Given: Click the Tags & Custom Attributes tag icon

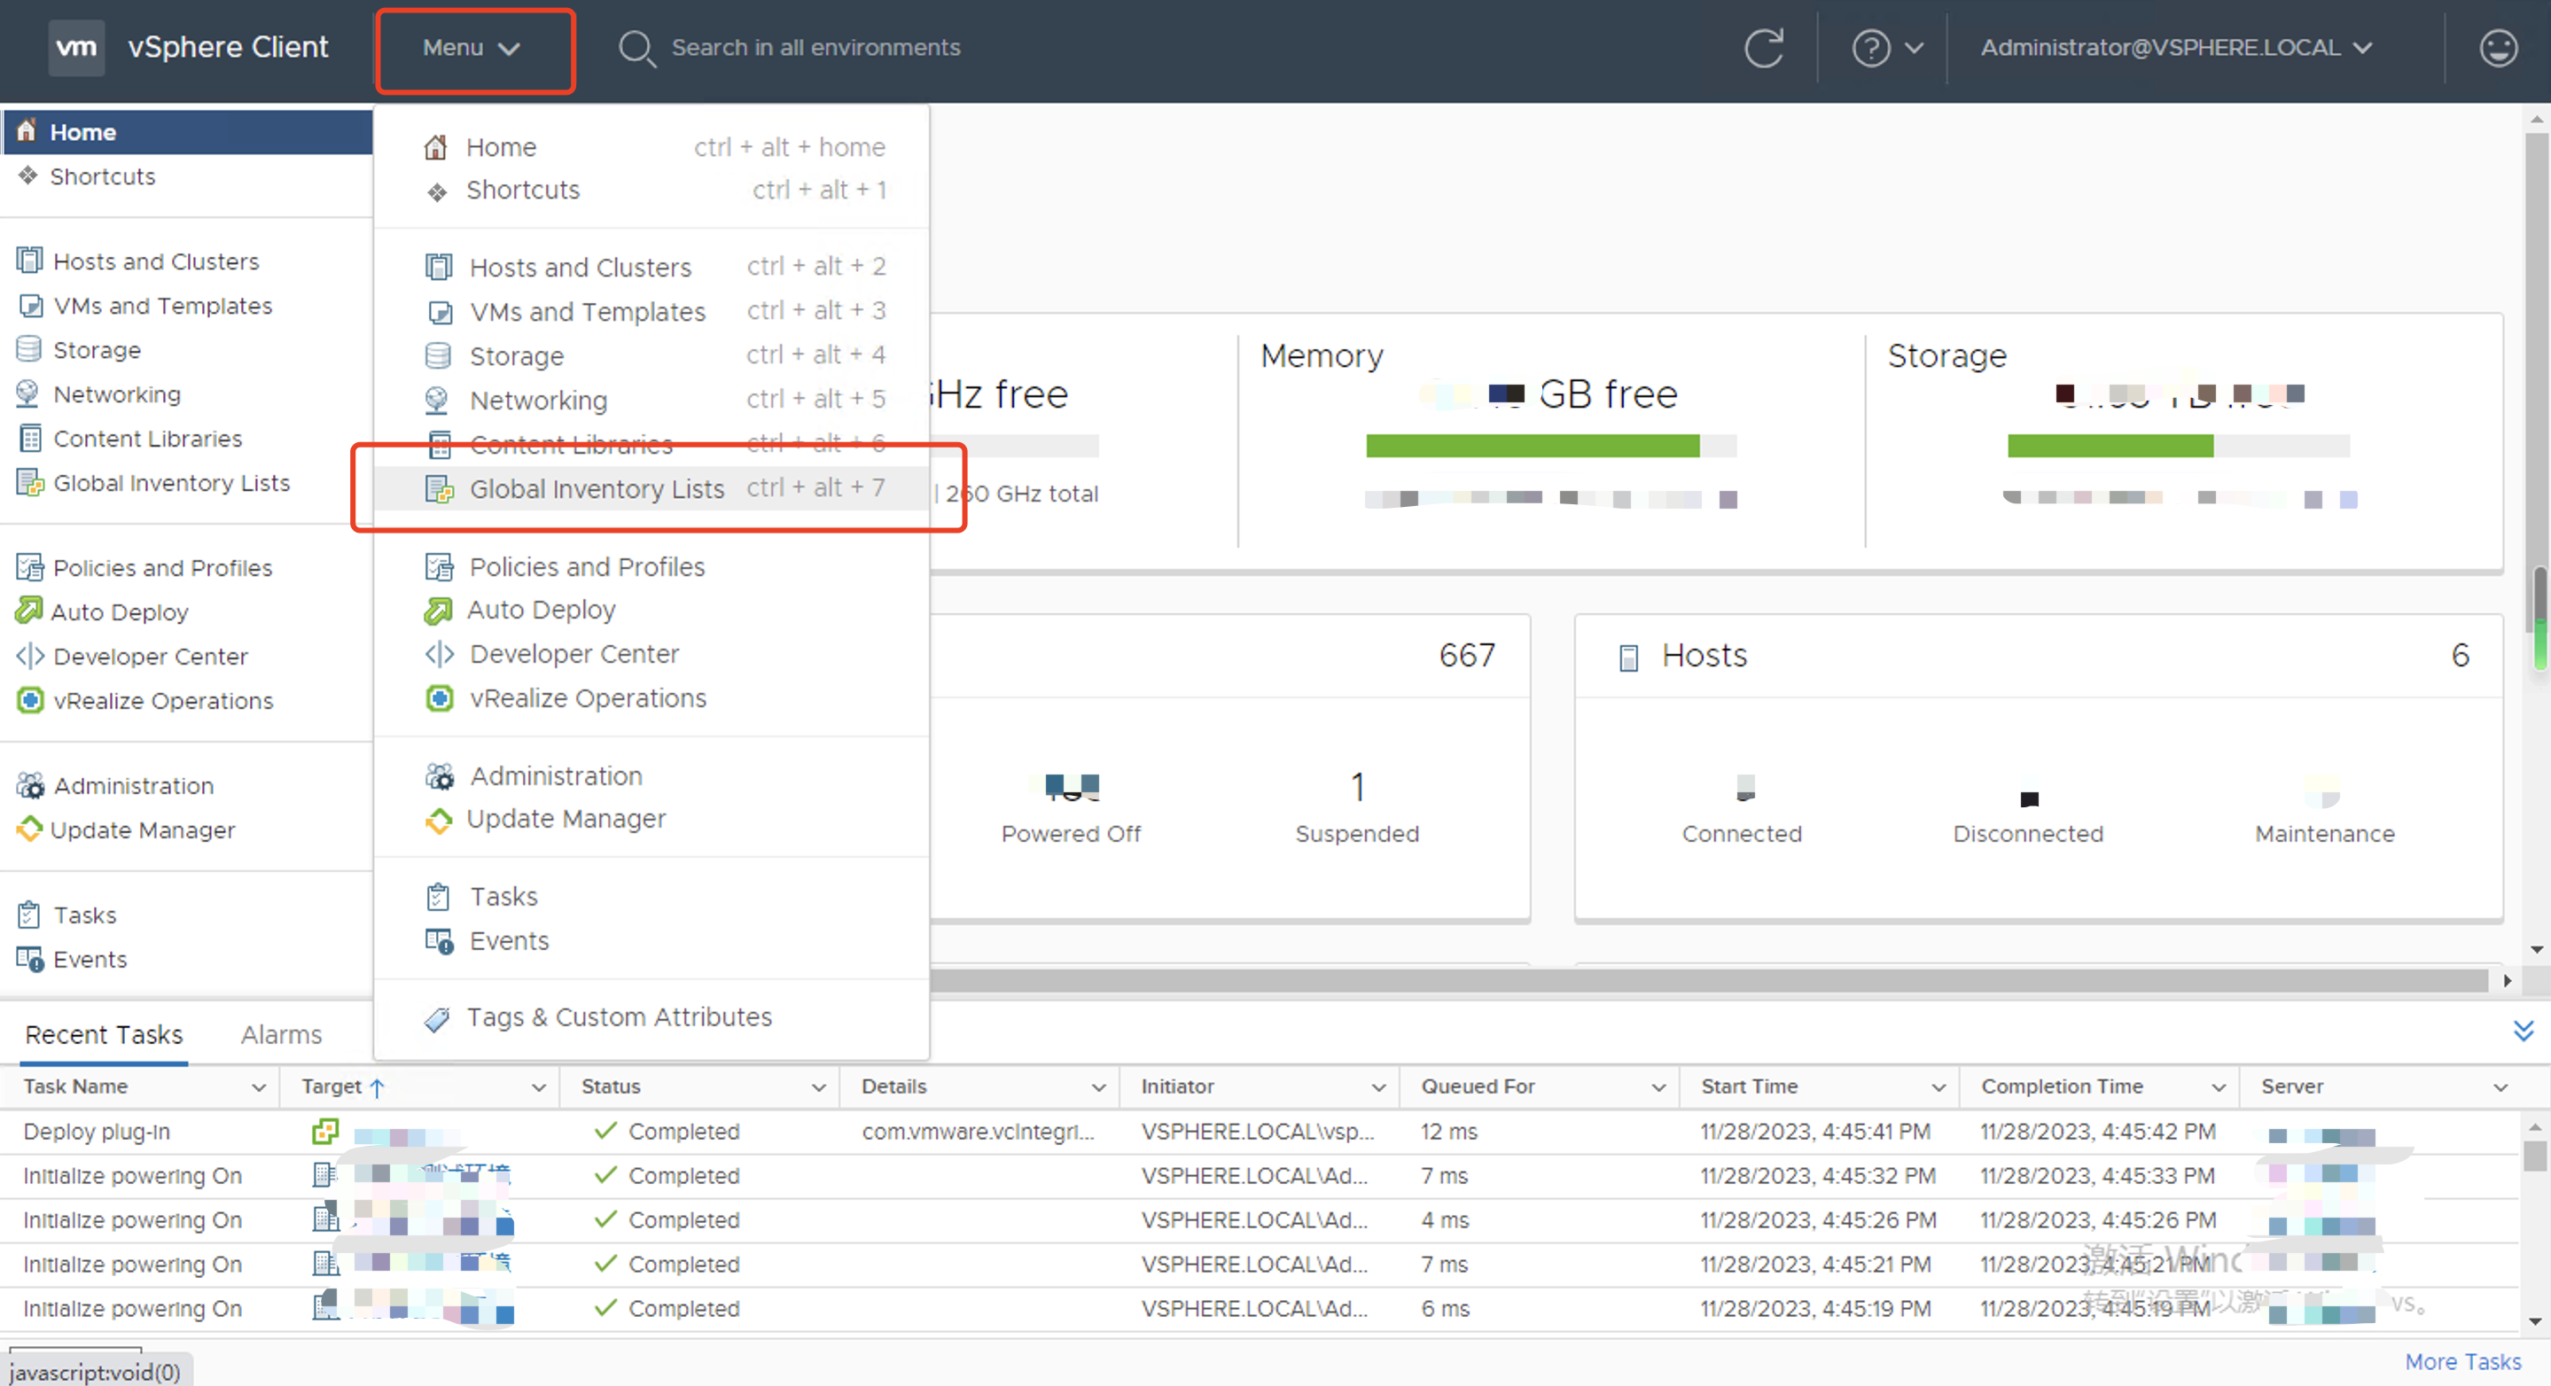Looking at the screenshot, I should (437, 1019).
